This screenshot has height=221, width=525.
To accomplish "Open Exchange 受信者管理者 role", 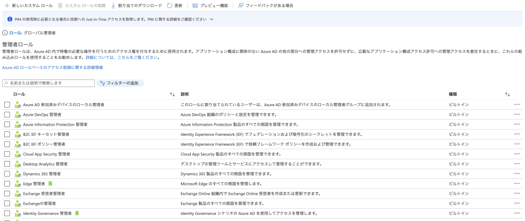I will [44, 194].
